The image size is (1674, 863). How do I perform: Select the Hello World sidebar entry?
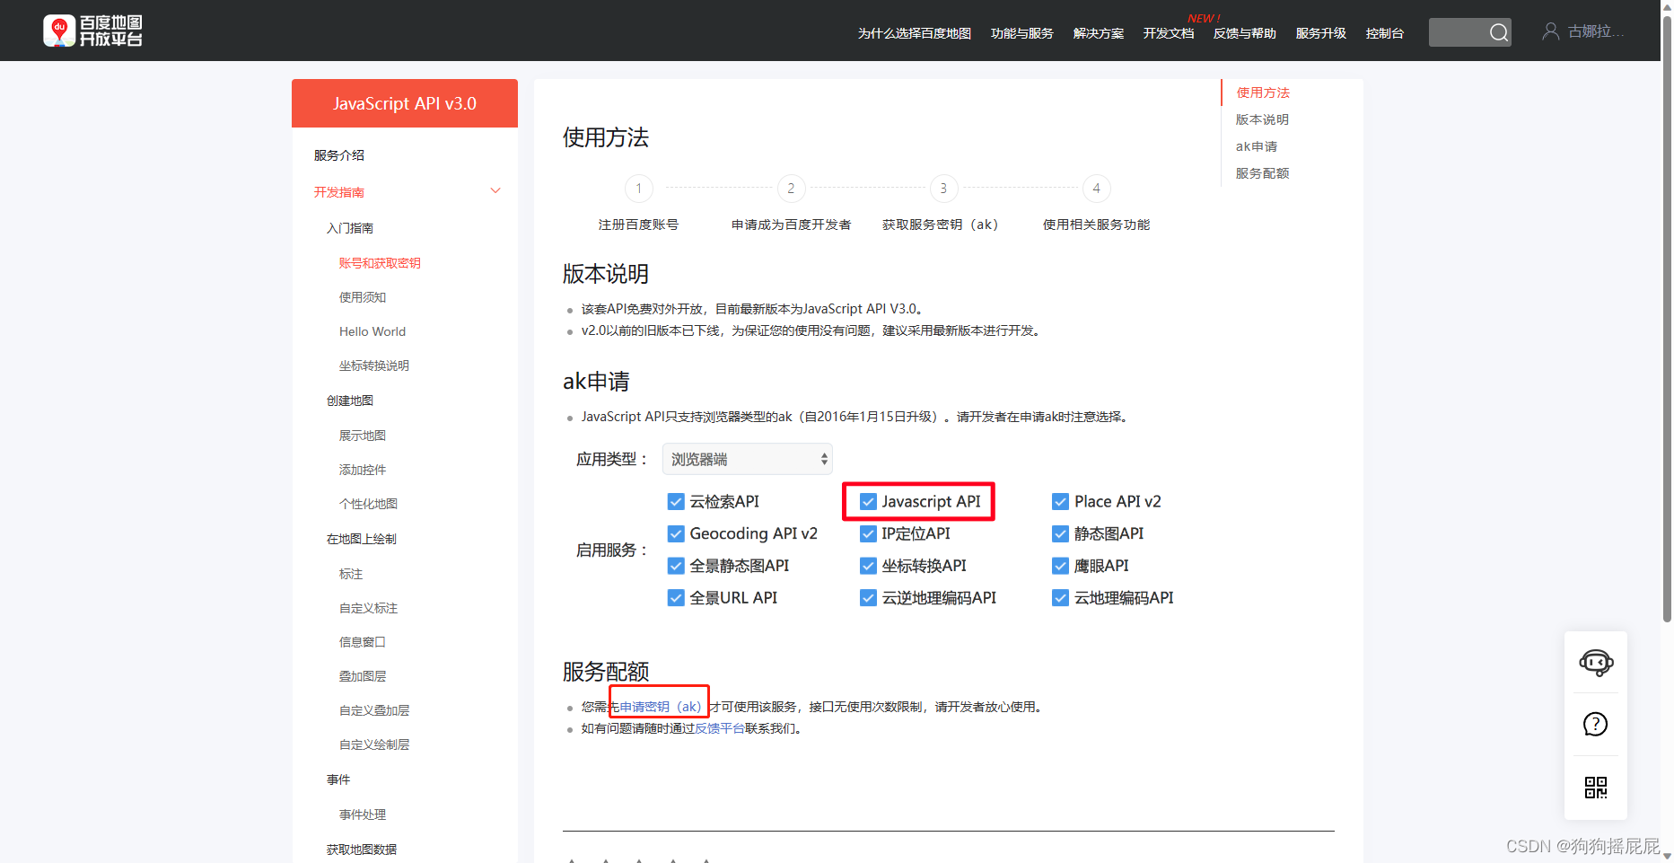pyautogui.click(x=372, y=330)
